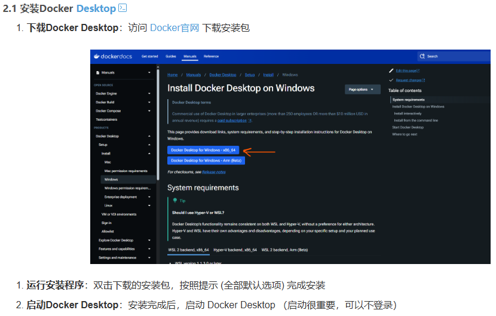Click the Search field in the docs header
496x316 pixels.
pos(454,56)
